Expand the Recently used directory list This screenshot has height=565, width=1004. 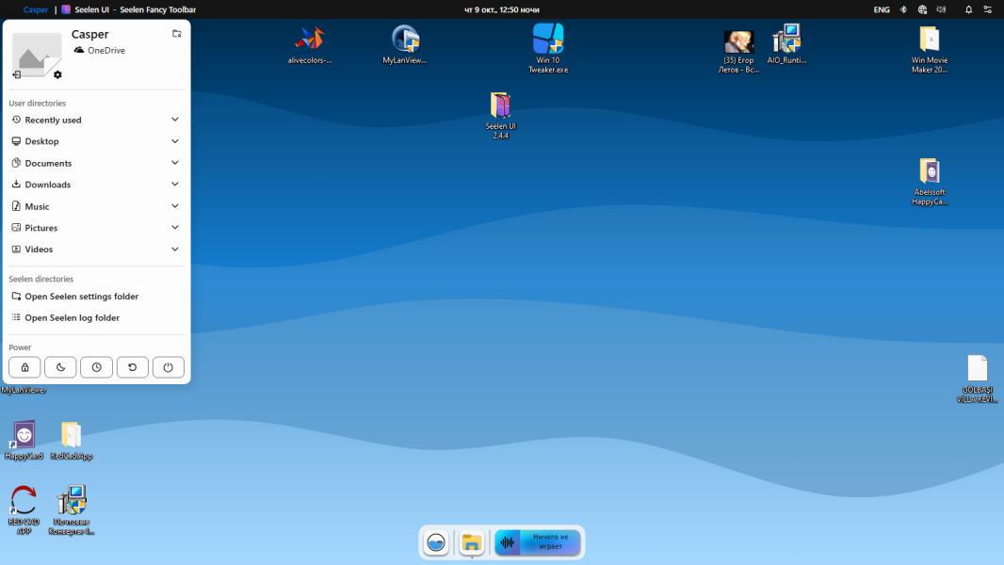pos(175,120)
